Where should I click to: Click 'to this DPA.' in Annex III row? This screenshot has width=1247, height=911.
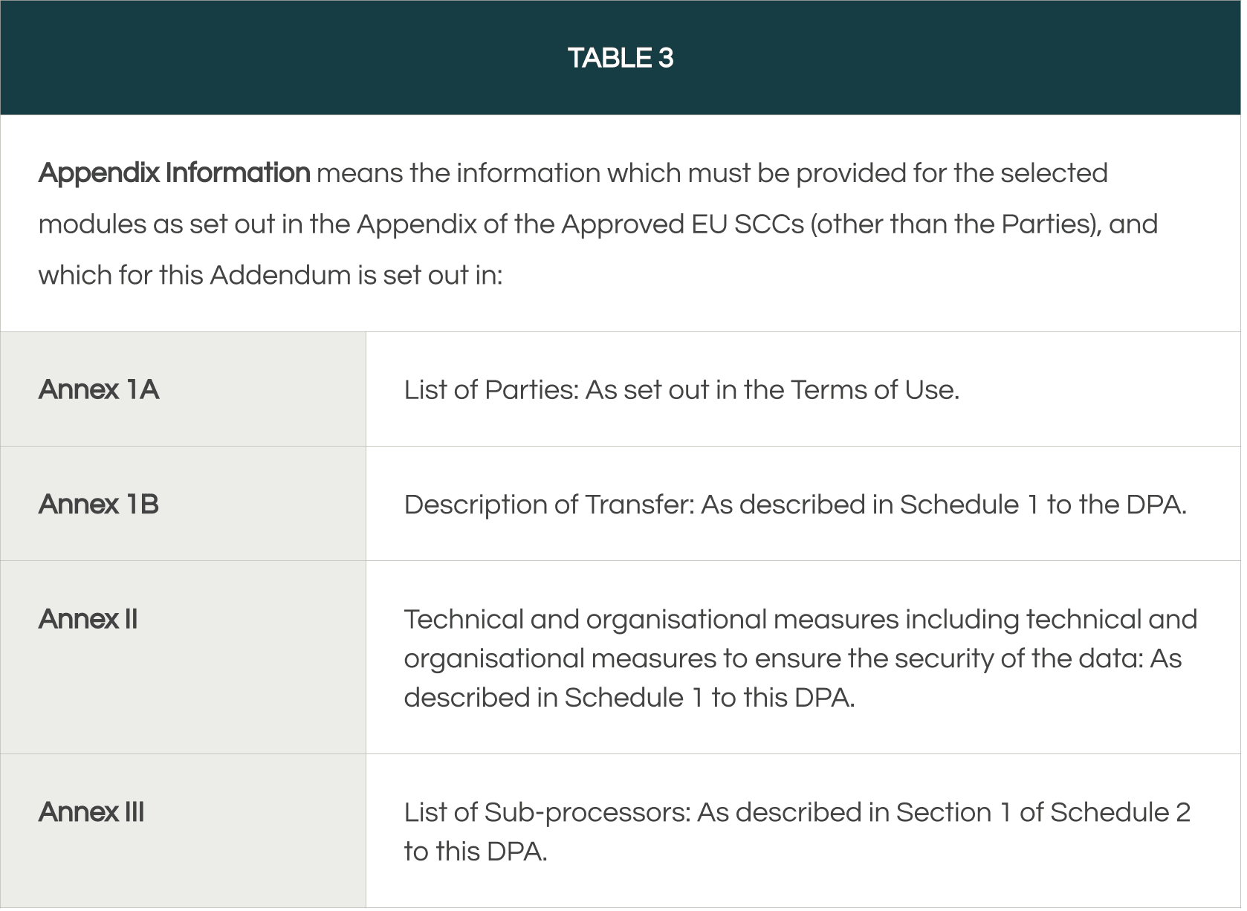click(477, 853)
